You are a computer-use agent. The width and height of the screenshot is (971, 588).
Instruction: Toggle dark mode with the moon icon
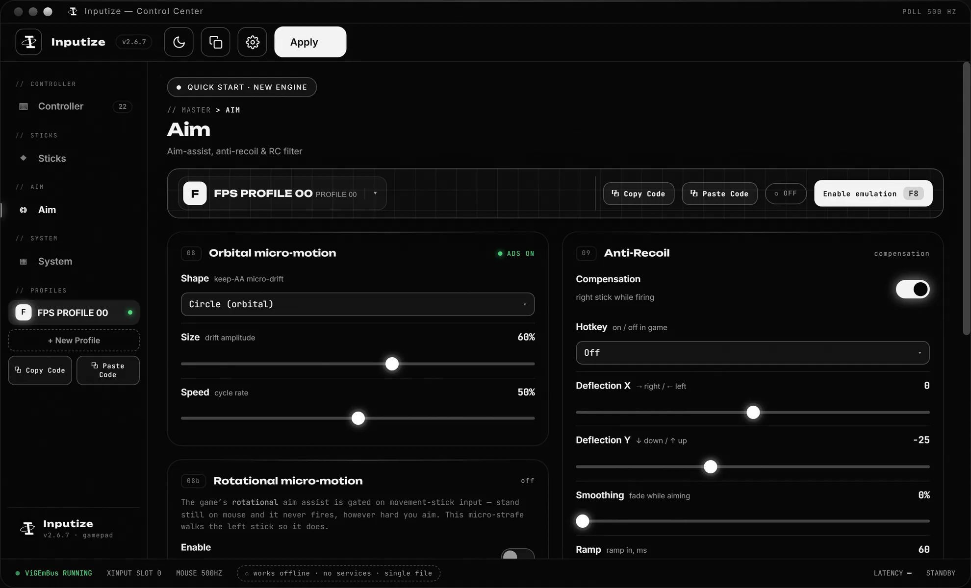pyautogui.click(x=179, y=42)
